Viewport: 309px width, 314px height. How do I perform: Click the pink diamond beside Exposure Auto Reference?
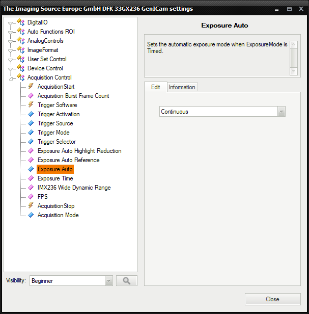pyautogui.click(x=31, y=160)
